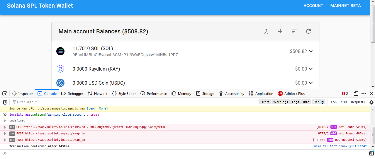
Task: Click 'Transaction confirmed after 1438ms' log message
Action: [39, 146]
